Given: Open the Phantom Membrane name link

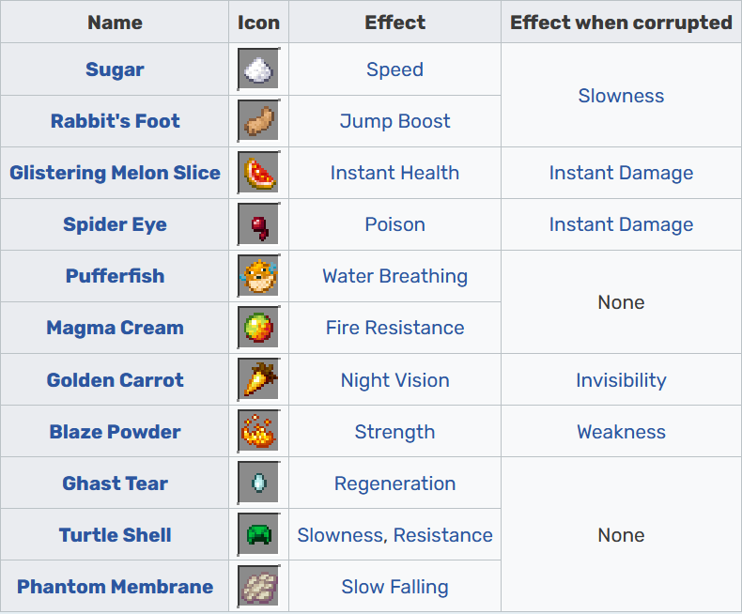Looking at the screenshot, I should point(115,587).
